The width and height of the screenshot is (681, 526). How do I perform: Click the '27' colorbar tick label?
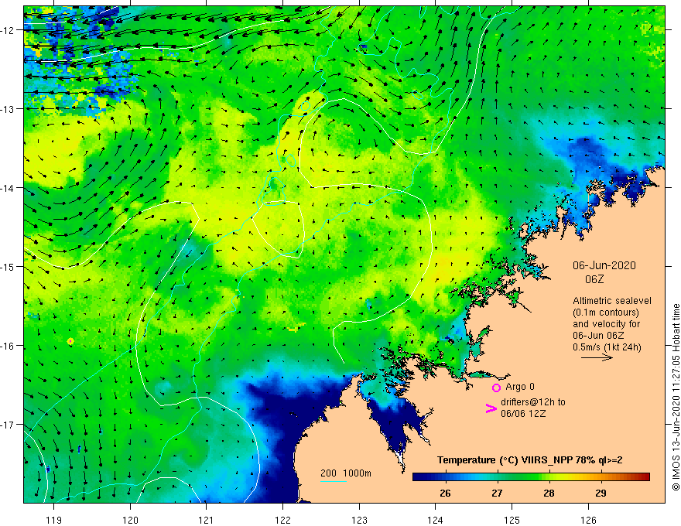(x=497, y=494)
